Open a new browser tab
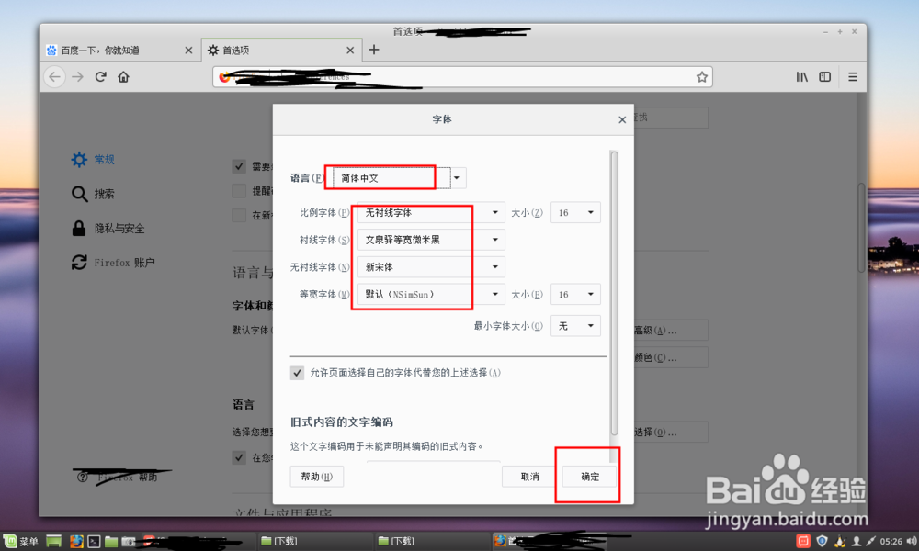 374,51
